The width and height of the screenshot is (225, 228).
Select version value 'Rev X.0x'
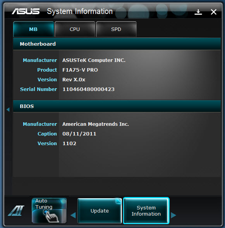pyautogui.click(x=74, y=80)
